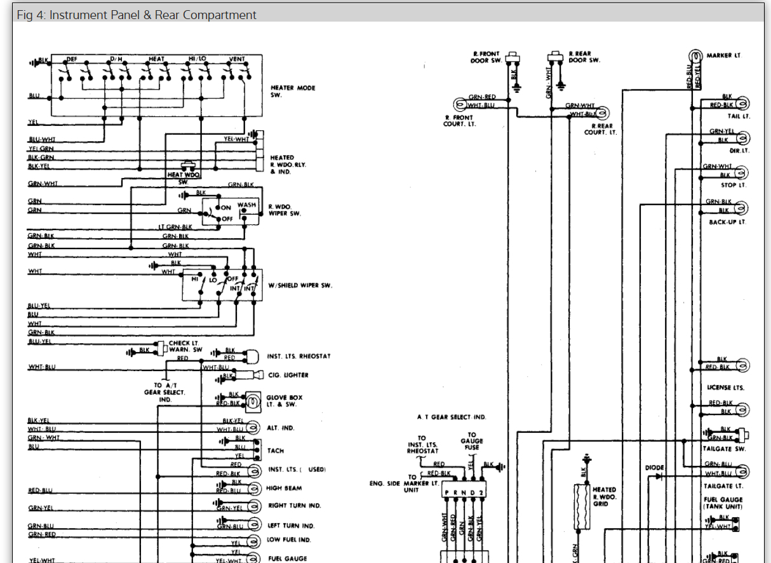Click the Fig 4 Instrument Panel heading
Viewport: 771px width, 563px height.
click(137, 15)
